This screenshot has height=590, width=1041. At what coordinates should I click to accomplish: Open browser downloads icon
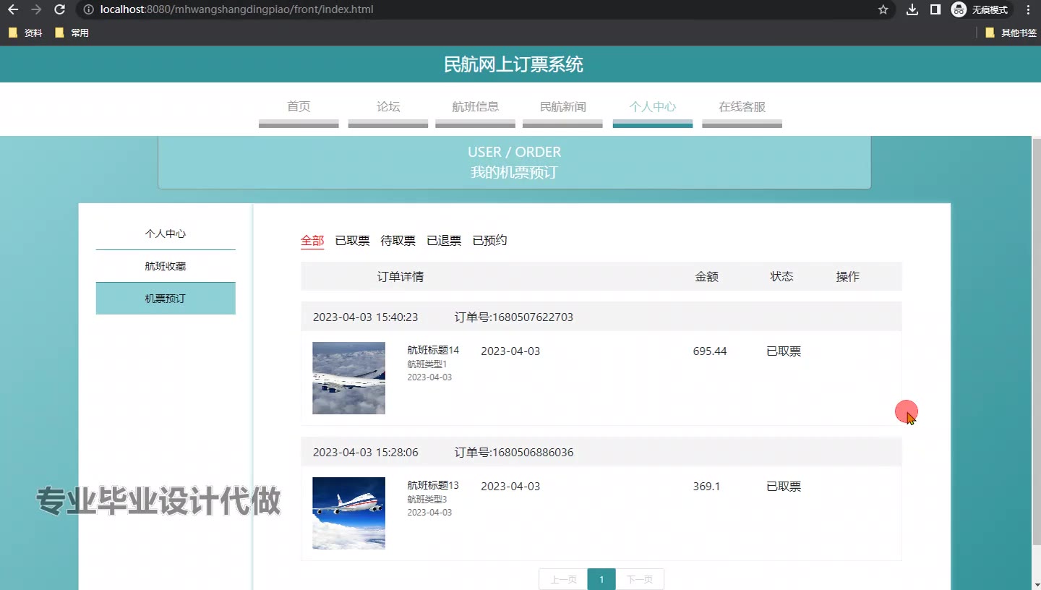pos(912,9)
